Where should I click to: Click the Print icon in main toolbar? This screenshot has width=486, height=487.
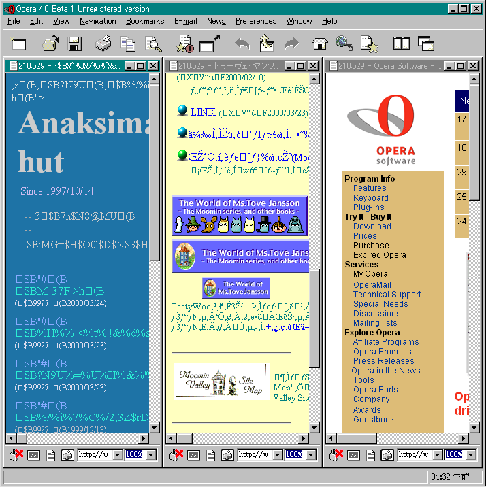pos(103,43)
